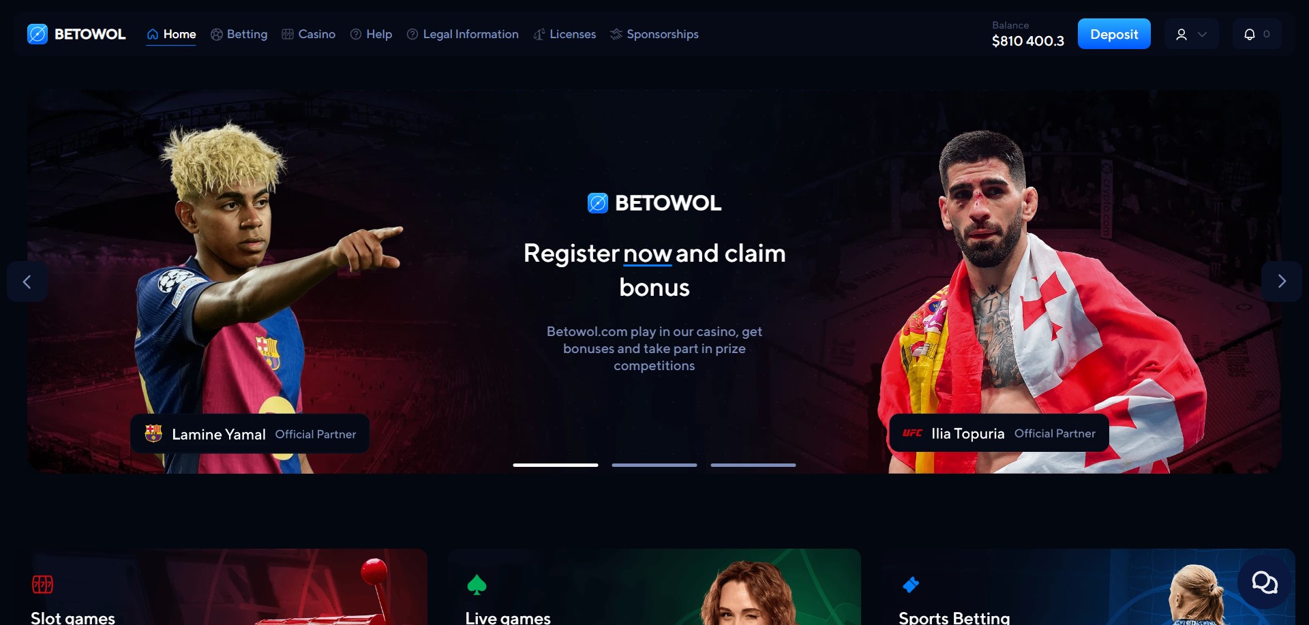This screenshot has width=1309, height=625.
Task: Switch to the second carousel slide indicator
Action: pyautogui.click(x=654, y=465)
